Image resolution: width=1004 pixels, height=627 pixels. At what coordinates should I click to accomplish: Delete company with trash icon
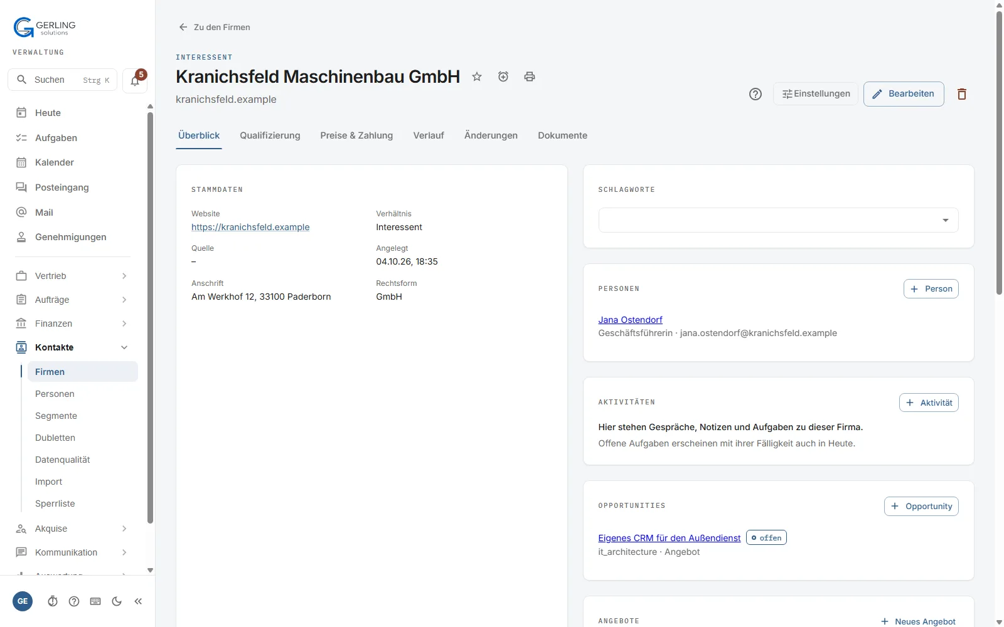(962, 94)
